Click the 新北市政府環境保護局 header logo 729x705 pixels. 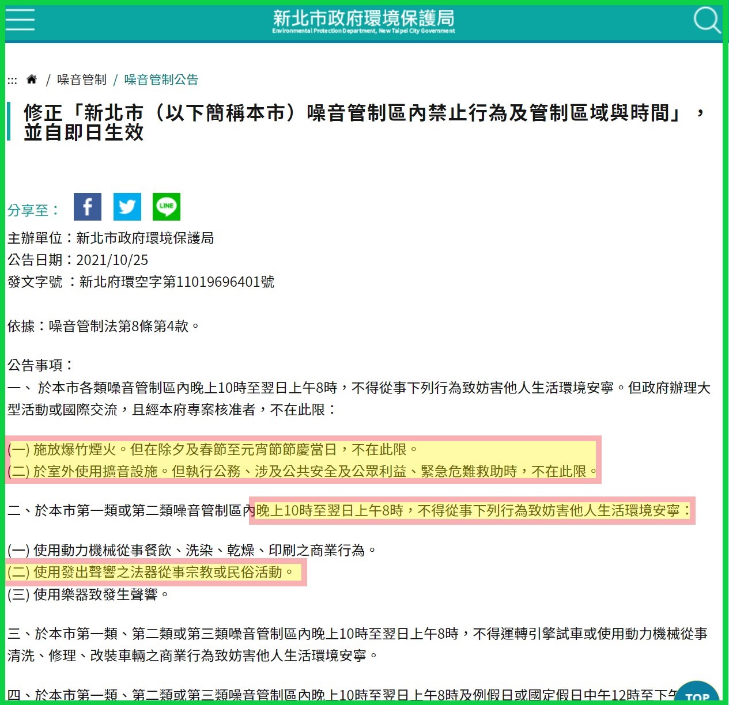[x=364, y=21]
